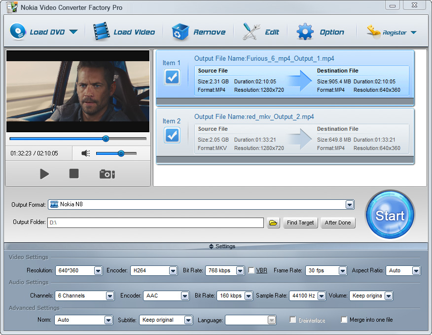
Task: Click the Item 1 conversion arrow icon
Action: coord(300,81)
